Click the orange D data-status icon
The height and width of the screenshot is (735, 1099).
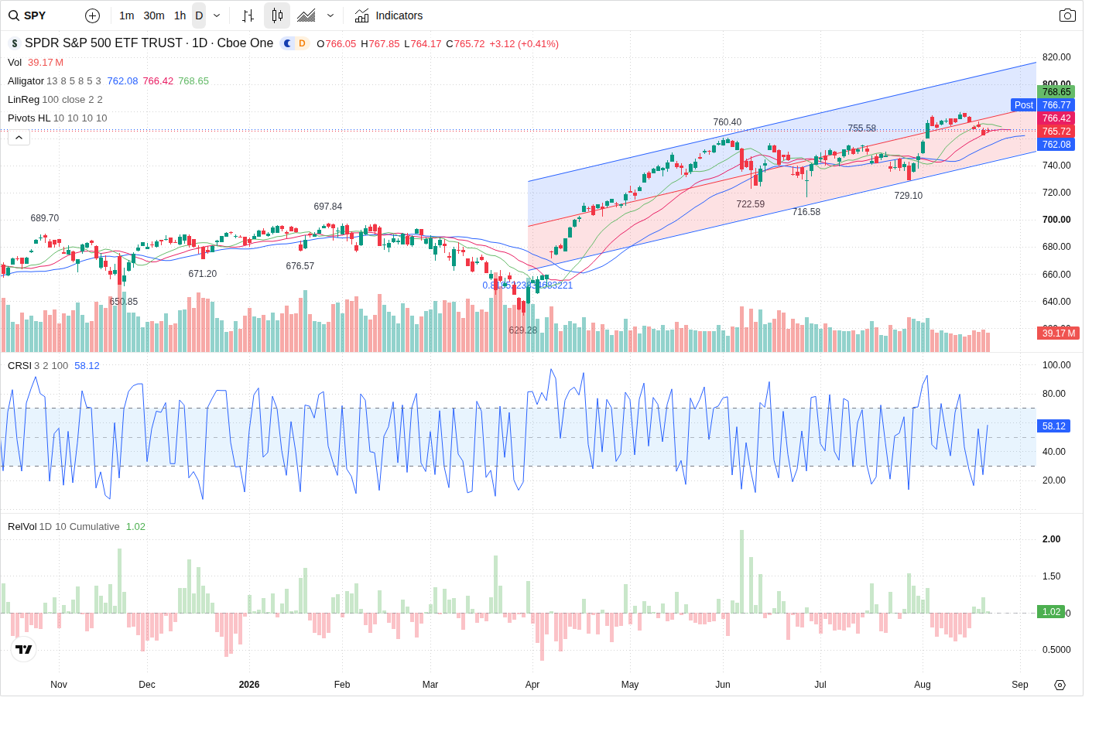(302, 43)
